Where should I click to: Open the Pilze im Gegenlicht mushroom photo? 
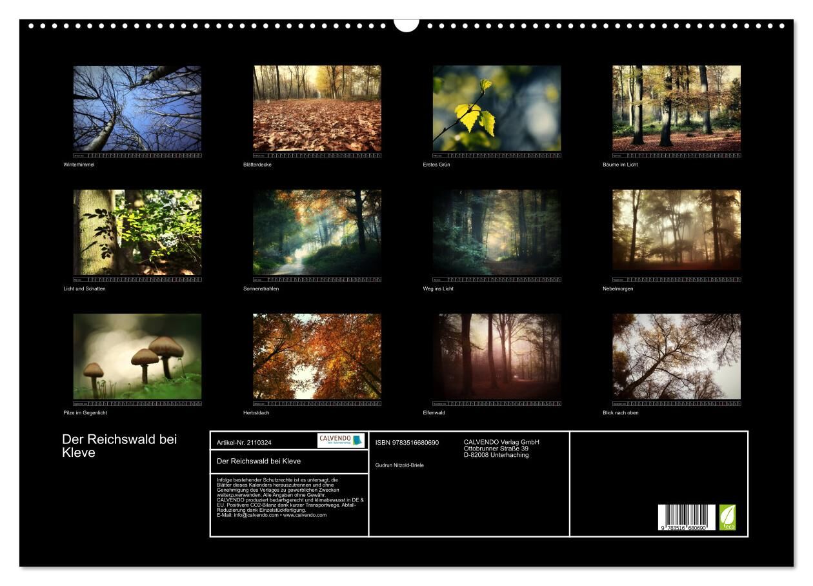click(x=137, y=356)
